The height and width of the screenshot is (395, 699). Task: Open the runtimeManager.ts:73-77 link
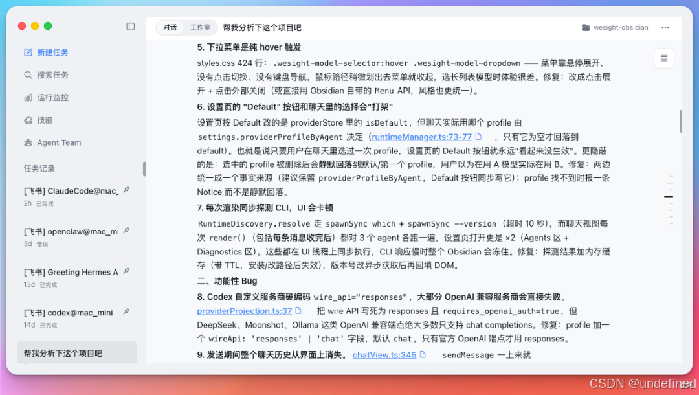point(421,137)
